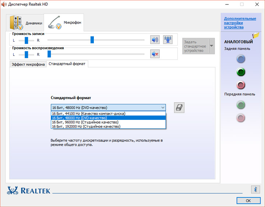The image size is (265, 207).
Task: Select the green front panel jack
Action: [x=241, y=105]
